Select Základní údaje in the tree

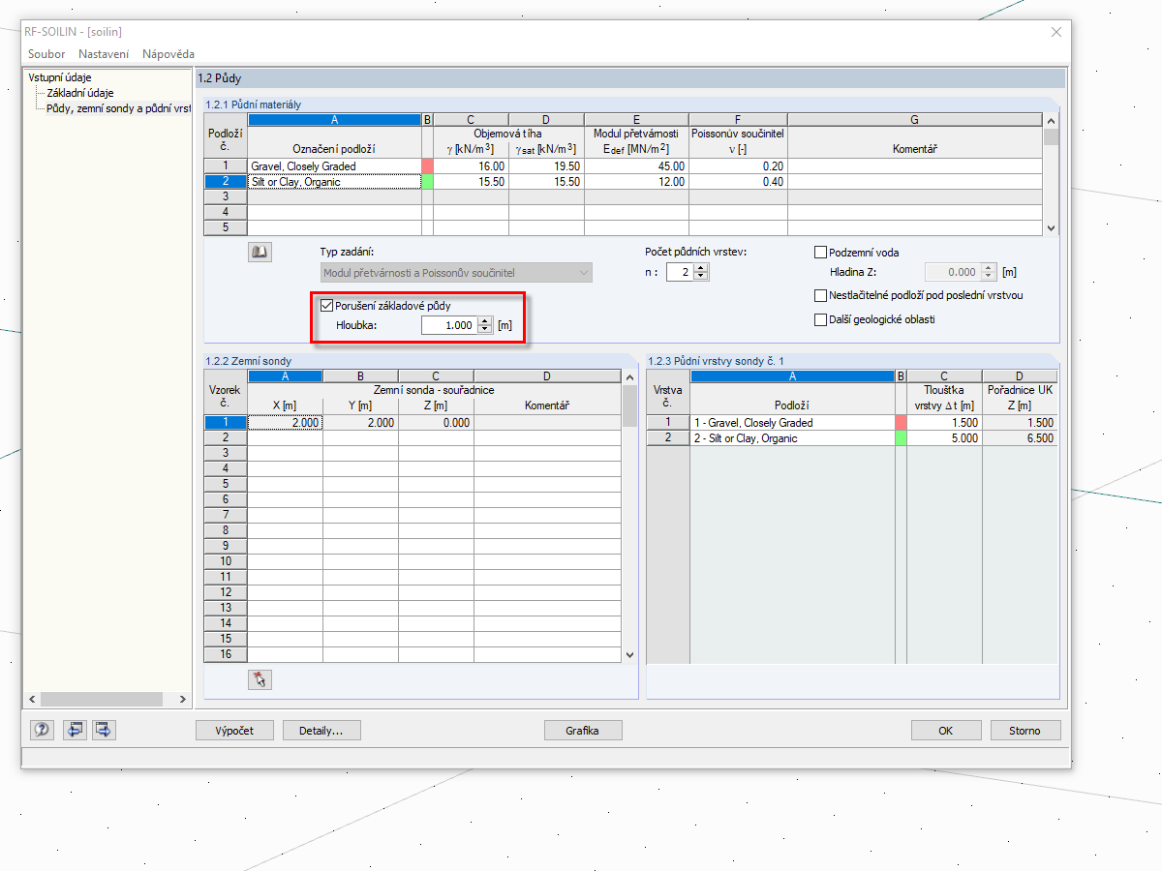tap(80, 93)
